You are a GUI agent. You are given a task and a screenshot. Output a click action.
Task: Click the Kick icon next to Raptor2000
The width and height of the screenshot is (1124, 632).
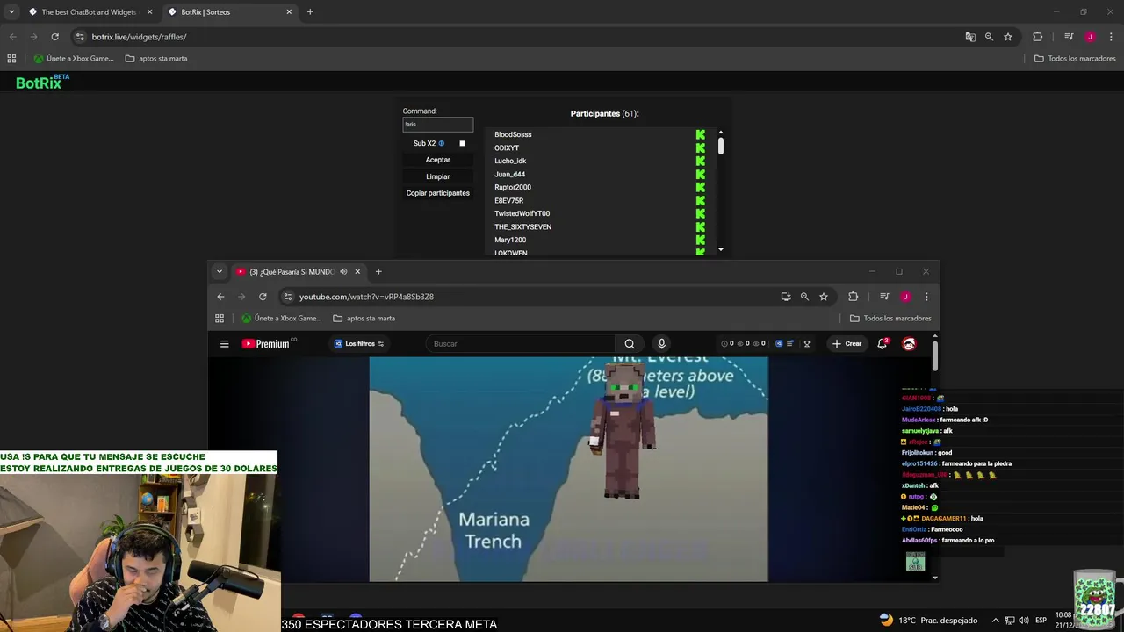click(x=700, y=187)
